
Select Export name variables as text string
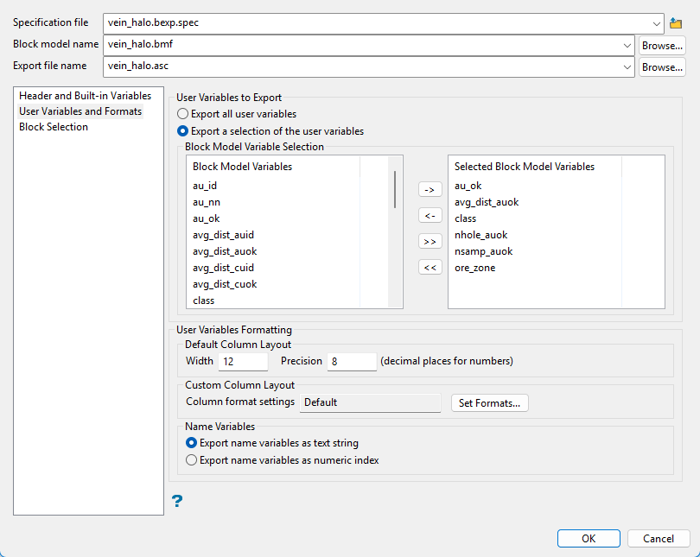(x=192, y=443)
